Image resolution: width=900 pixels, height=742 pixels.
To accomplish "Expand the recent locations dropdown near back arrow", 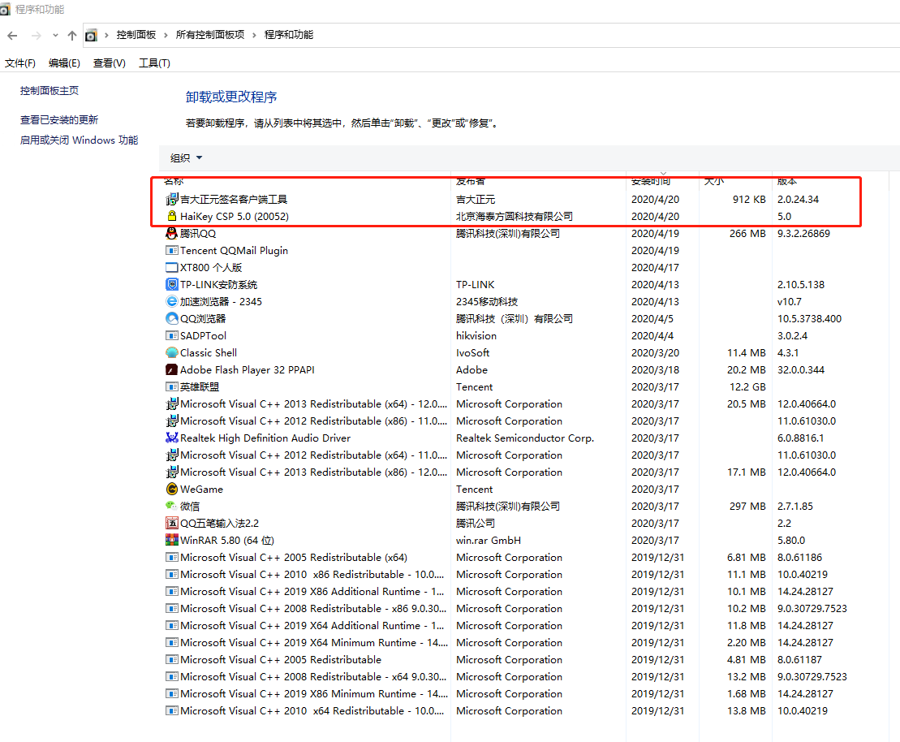I will tap(54, 35).
